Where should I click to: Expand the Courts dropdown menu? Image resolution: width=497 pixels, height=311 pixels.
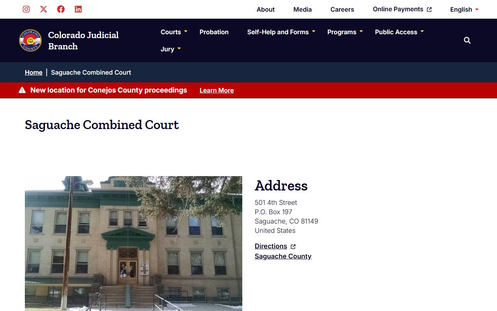[174, 32]
